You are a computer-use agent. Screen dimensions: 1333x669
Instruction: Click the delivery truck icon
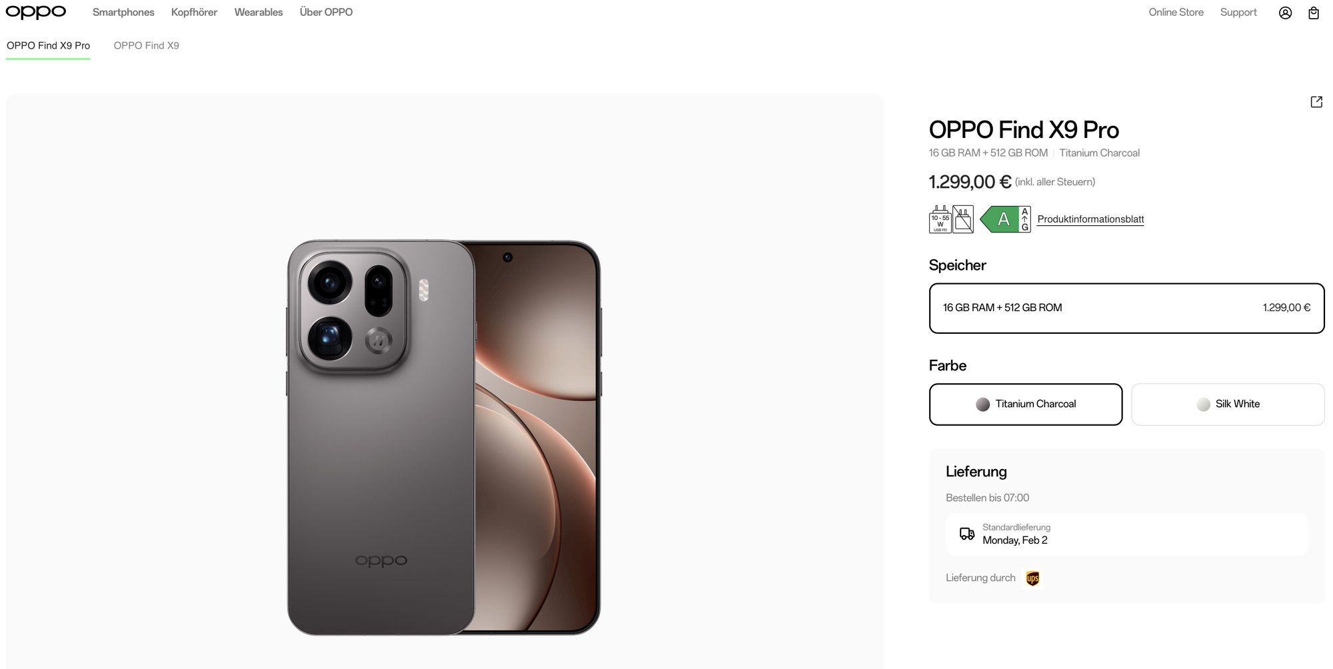pos(966,534)
